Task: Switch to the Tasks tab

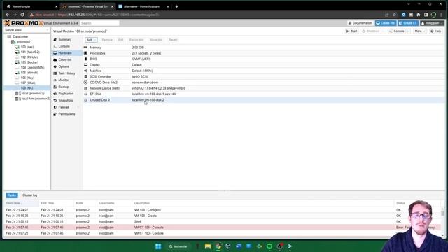Action: pos(12,195)
